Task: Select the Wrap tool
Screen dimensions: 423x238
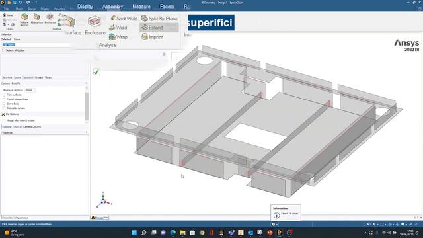Action: (118, 37)
